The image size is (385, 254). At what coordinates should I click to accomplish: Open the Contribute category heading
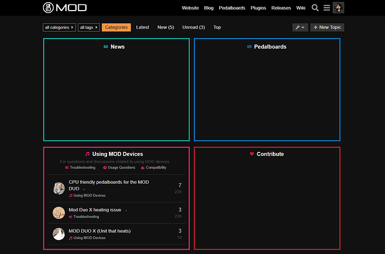point(270,154)
